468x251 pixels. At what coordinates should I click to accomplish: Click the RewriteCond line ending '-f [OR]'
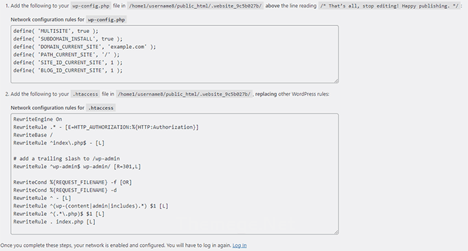click(x=72, y=182)
